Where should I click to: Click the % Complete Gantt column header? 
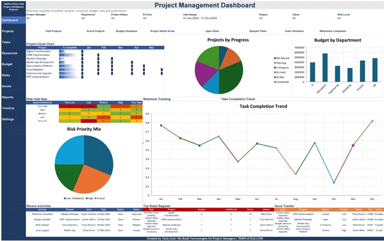(70, 48)
